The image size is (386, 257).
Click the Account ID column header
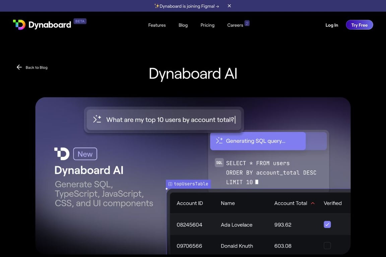190,203
